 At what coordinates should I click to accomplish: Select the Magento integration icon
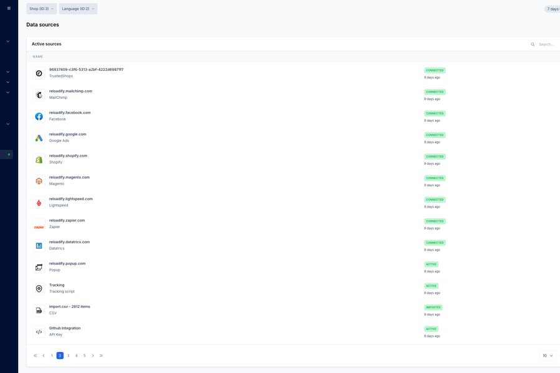click(x=38, y=180)
